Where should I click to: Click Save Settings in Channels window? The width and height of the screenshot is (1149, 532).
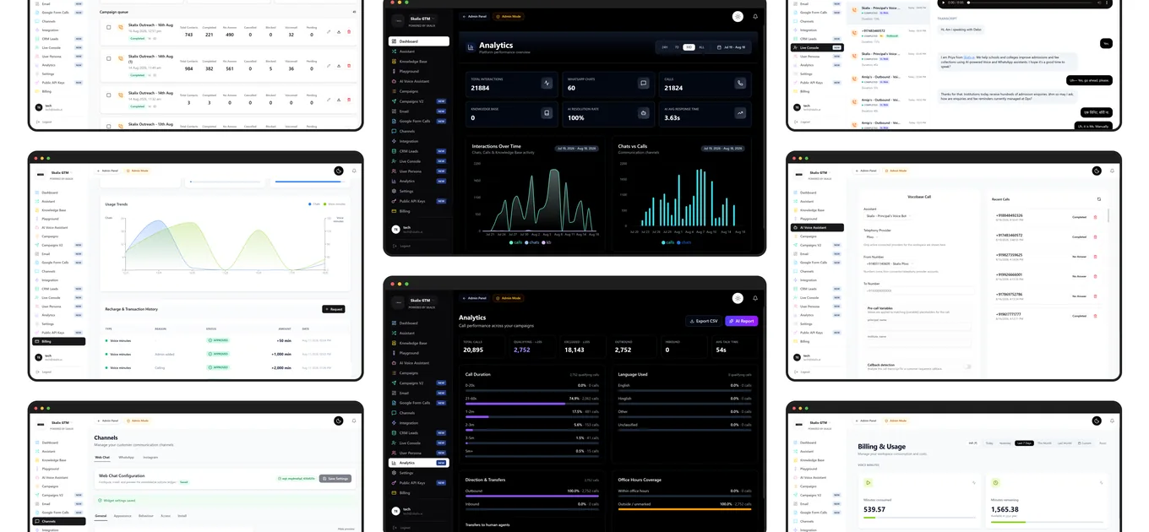(335, 479)
